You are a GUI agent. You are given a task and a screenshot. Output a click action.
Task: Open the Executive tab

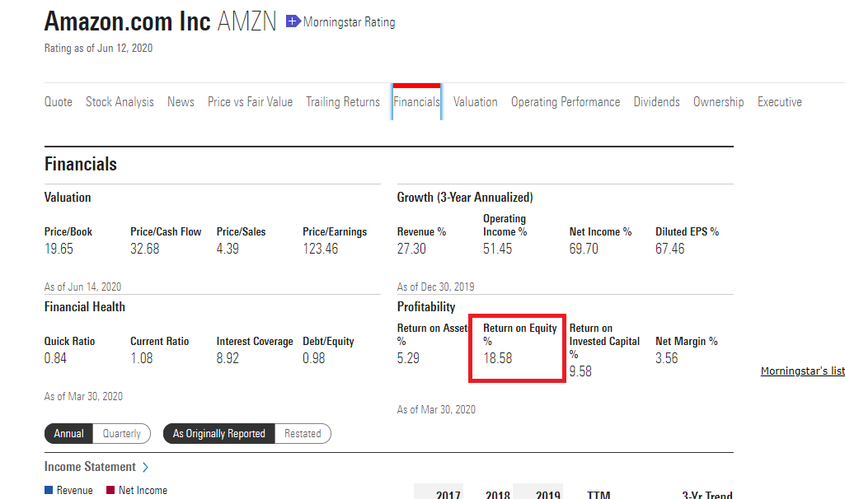tap(779, 102)
